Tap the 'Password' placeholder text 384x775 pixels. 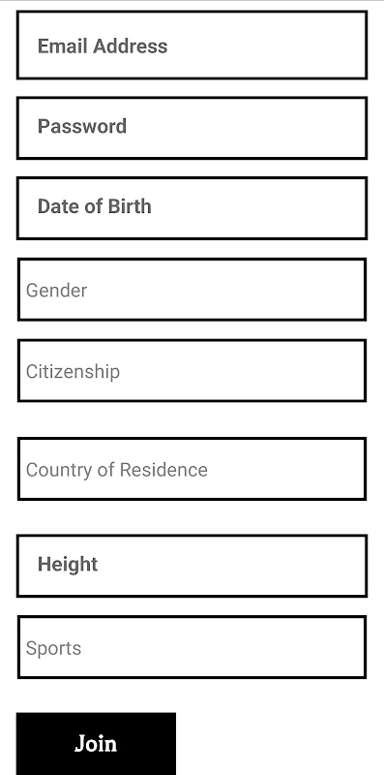pos(82,126)
